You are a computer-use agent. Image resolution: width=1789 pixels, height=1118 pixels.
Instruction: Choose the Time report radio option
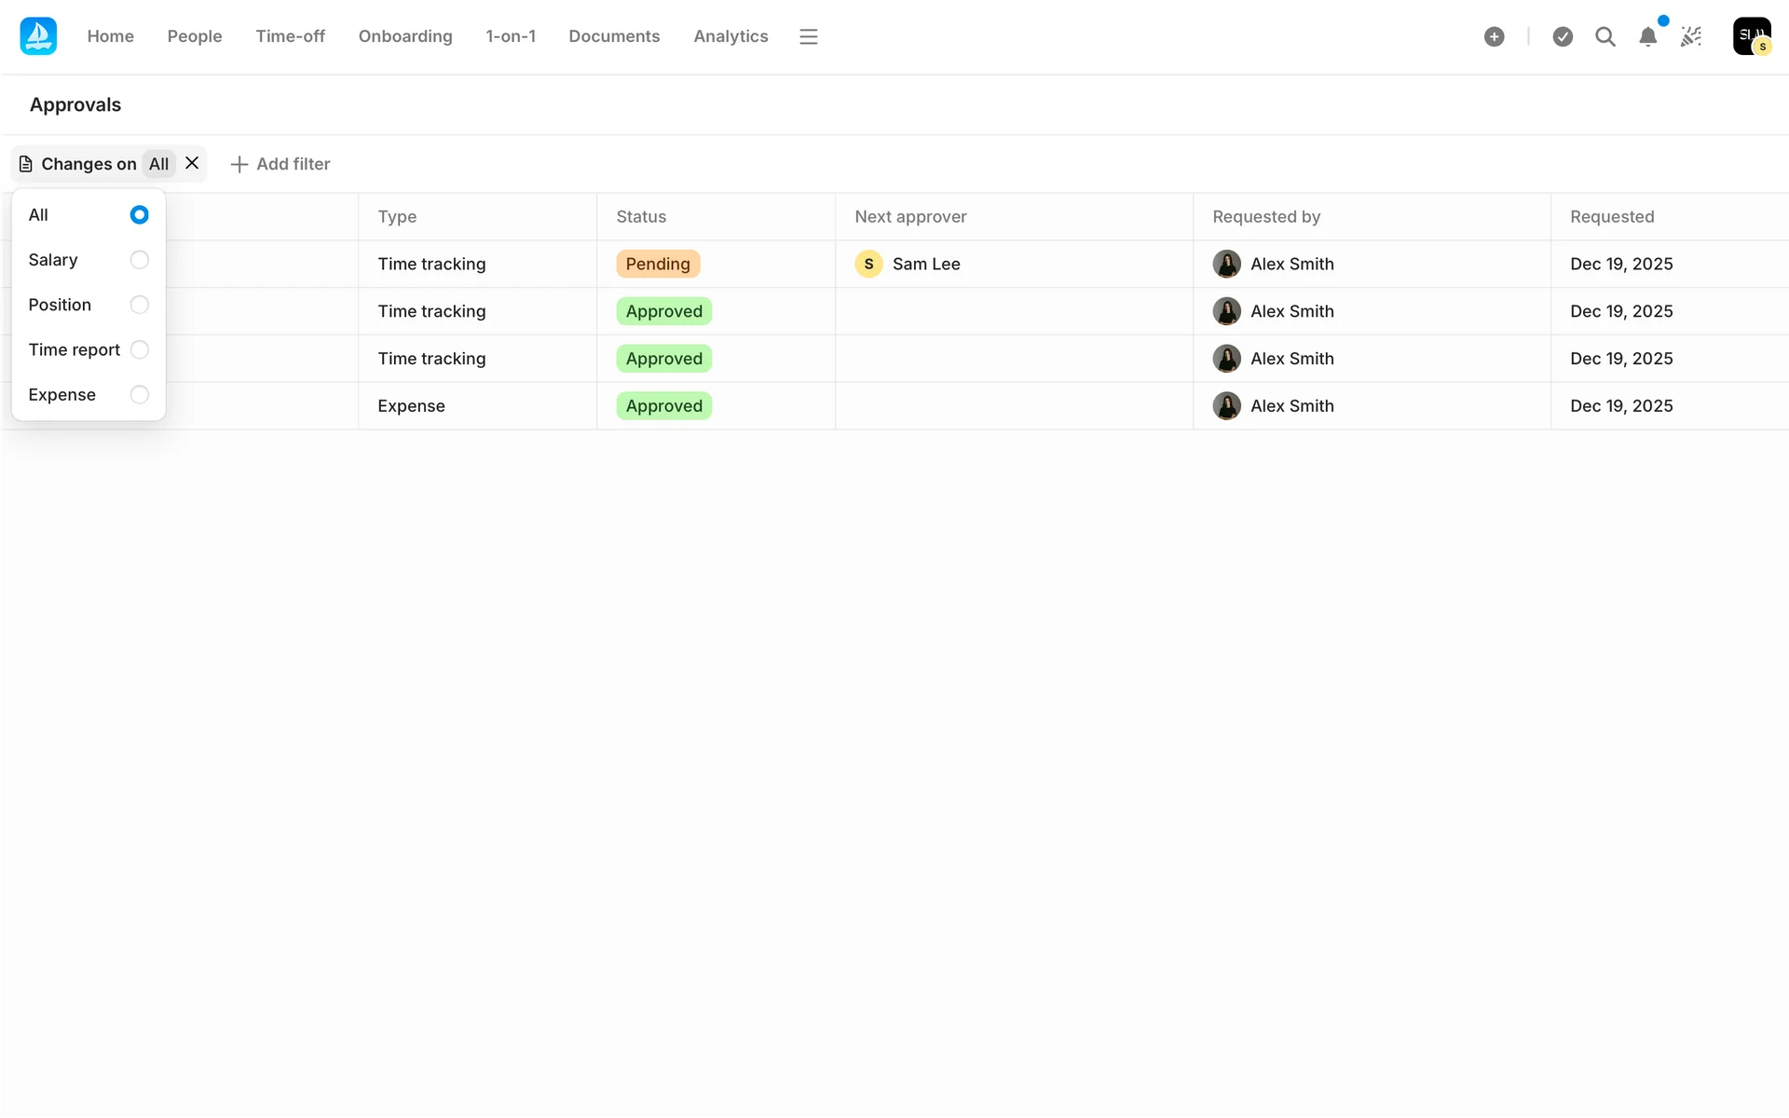tap(139, 349)
